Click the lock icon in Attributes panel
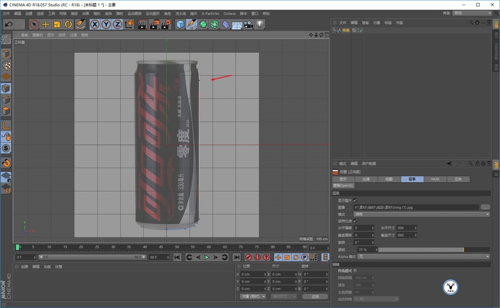500x308 pixels. click(478, 163)
